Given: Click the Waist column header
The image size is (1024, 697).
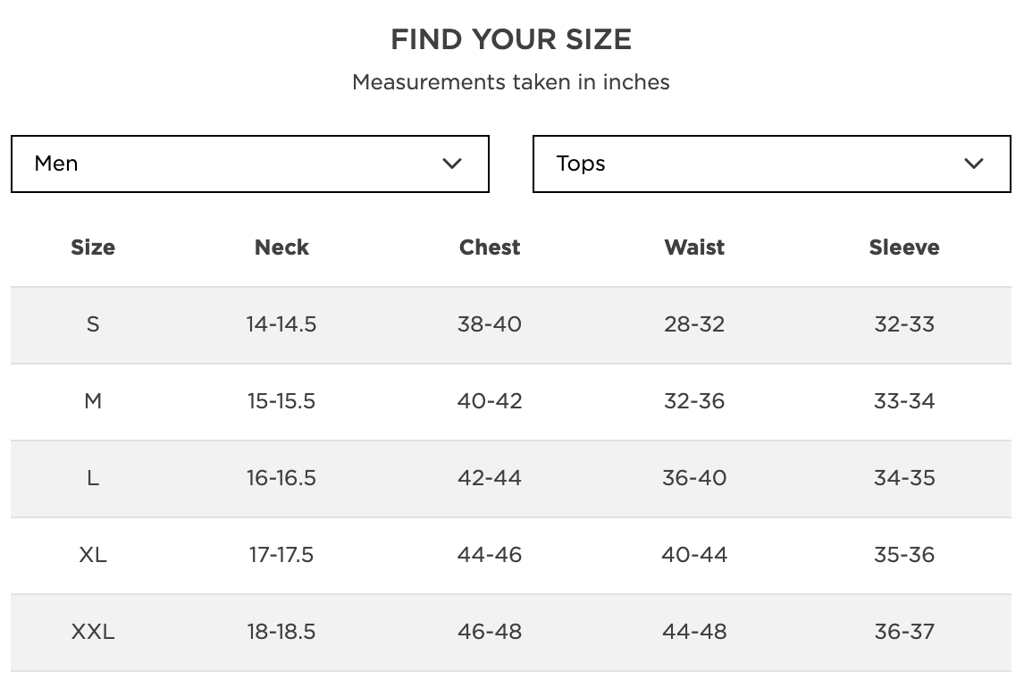Looking at the screenshot, I should tap(694, 248).
